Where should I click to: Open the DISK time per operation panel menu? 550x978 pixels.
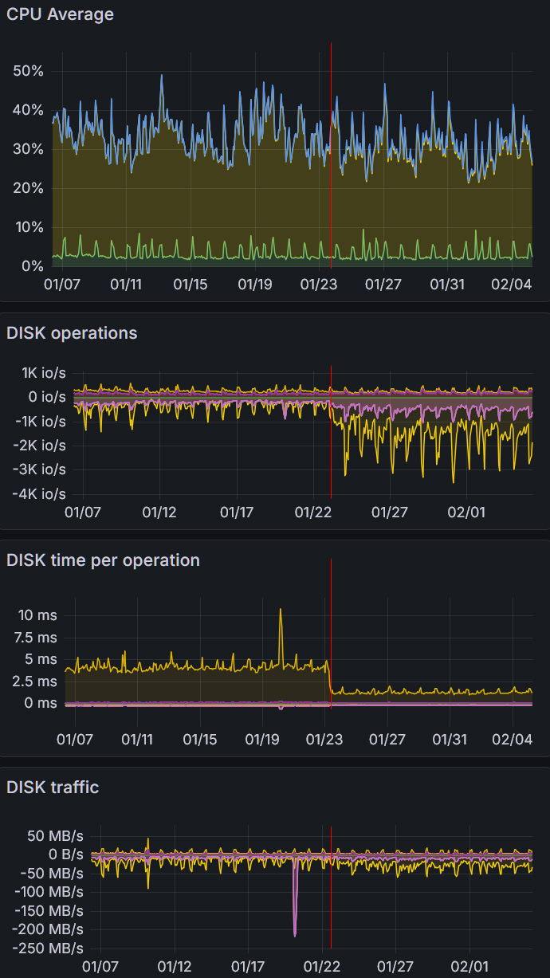(103, 560)
